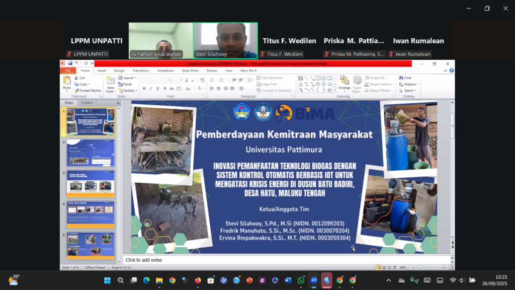Viewport: 515px width, 290px height.
Task: Open the File backstage button
Action: click(x=67, y=70)
